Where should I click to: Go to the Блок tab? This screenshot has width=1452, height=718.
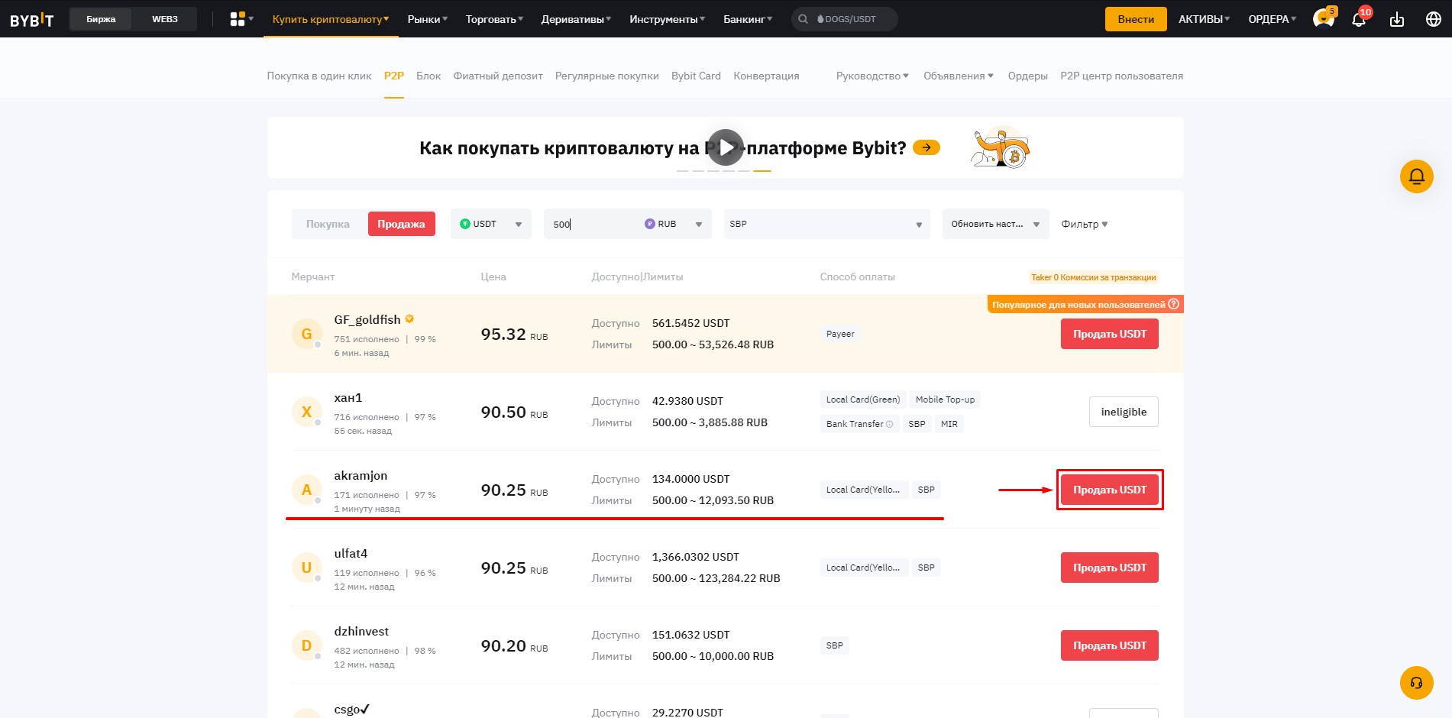point(428,76)
